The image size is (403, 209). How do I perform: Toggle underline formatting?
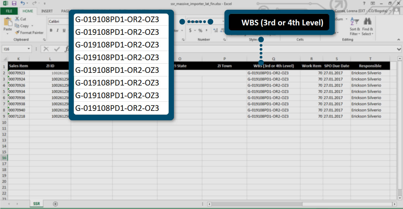(x=64, y=30)
